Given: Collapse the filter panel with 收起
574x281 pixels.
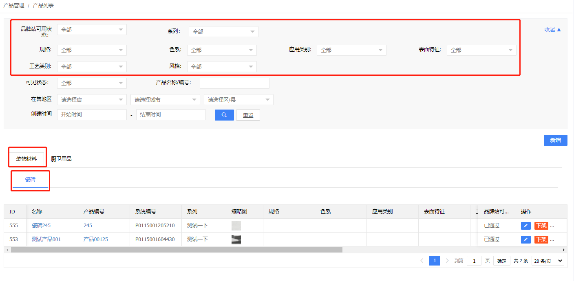Looking at the screenshot, I should (x=552, y=29).
